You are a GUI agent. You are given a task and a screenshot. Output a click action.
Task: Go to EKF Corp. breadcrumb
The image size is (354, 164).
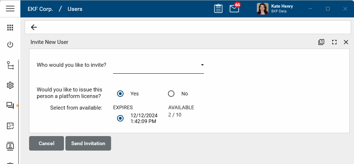pyautogui.click(x=40, y=9)
